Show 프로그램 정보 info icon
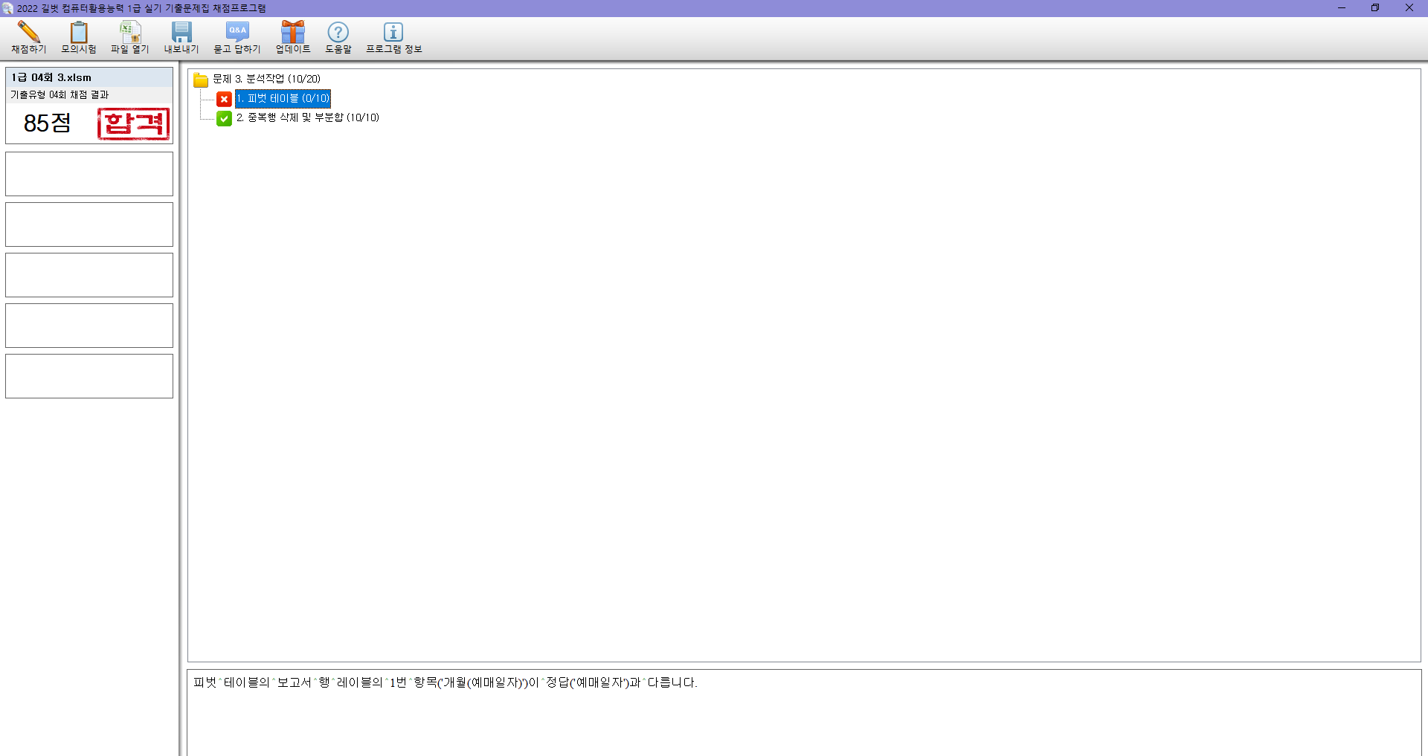Image resolution: width=1428 pixels, height=756 pixels. (x=393, y=33)
